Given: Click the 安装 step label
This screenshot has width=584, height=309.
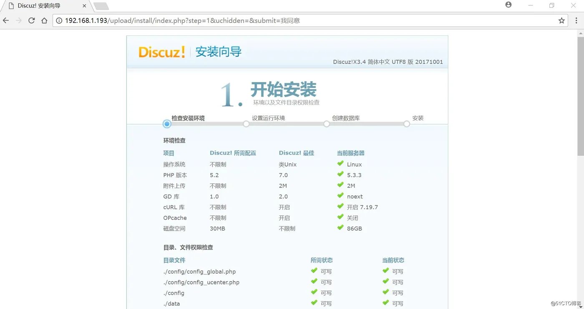Looking at the screenshot, I should [x=418, y=118].
